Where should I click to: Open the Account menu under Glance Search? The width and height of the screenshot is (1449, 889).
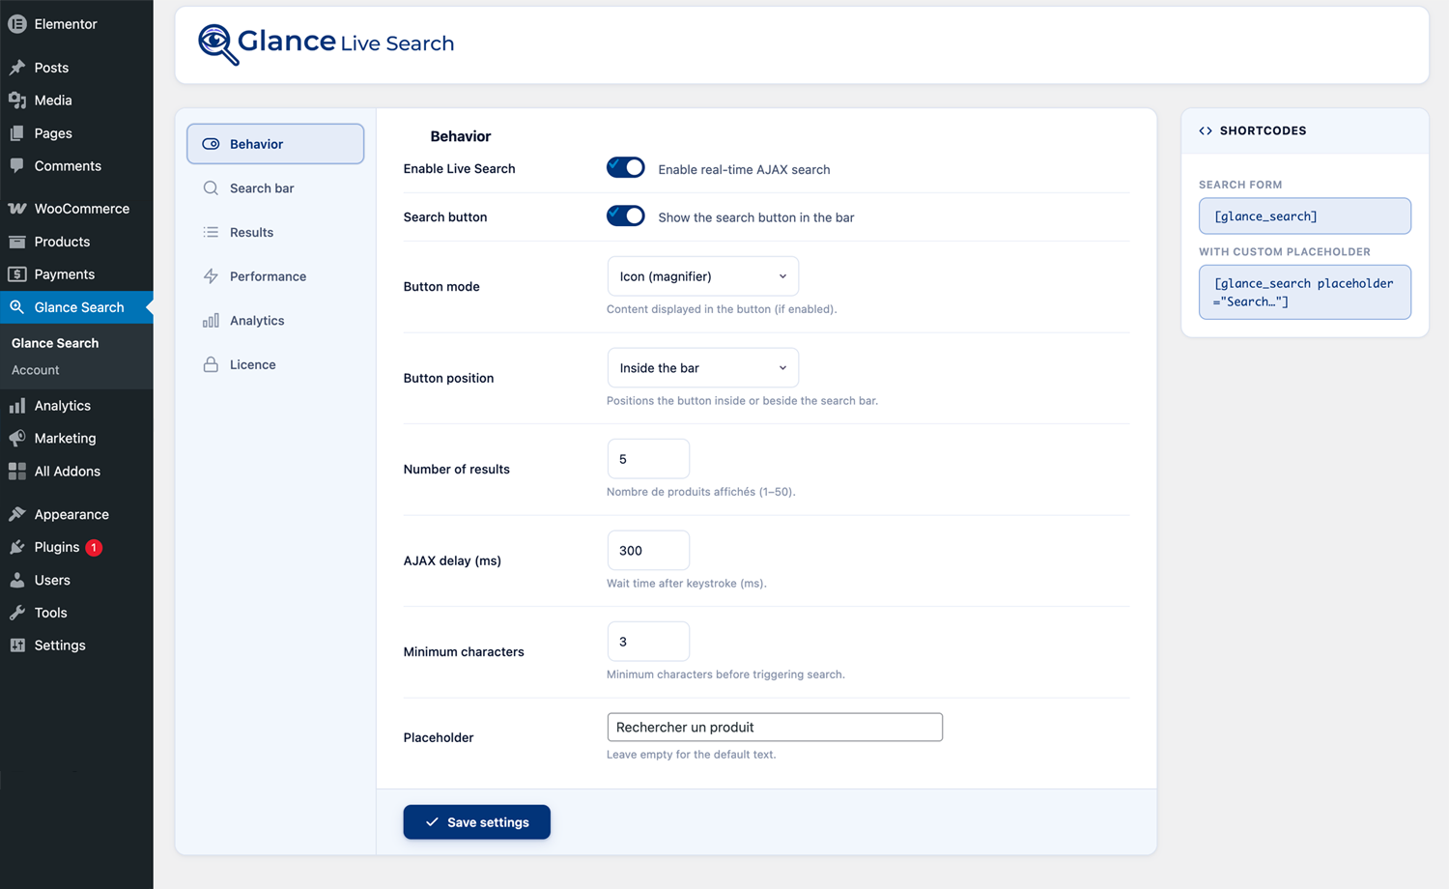click(x=35, y=369)
